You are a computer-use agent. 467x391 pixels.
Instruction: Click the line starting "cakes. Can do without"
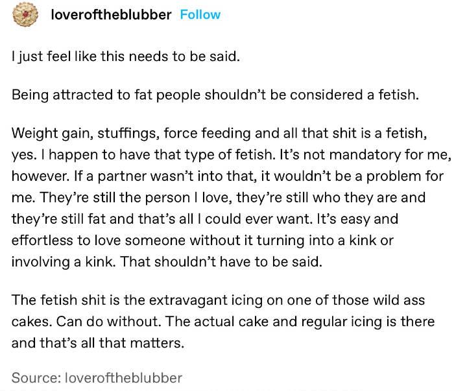click(222, 322)
